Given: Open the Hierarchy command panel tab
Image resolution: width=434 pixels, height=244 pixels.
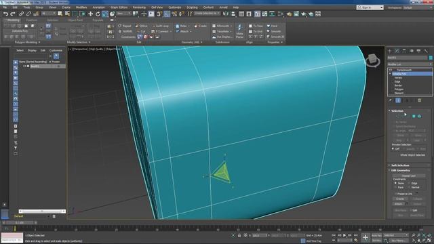Looking at the screenshot, I should [x=404, y=51].
